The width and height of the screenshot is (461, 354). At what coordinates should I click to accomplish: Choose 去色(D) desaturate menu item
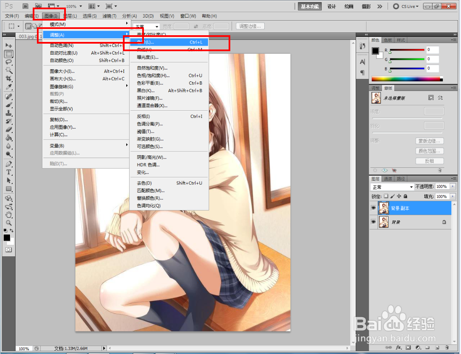(169, 183)
